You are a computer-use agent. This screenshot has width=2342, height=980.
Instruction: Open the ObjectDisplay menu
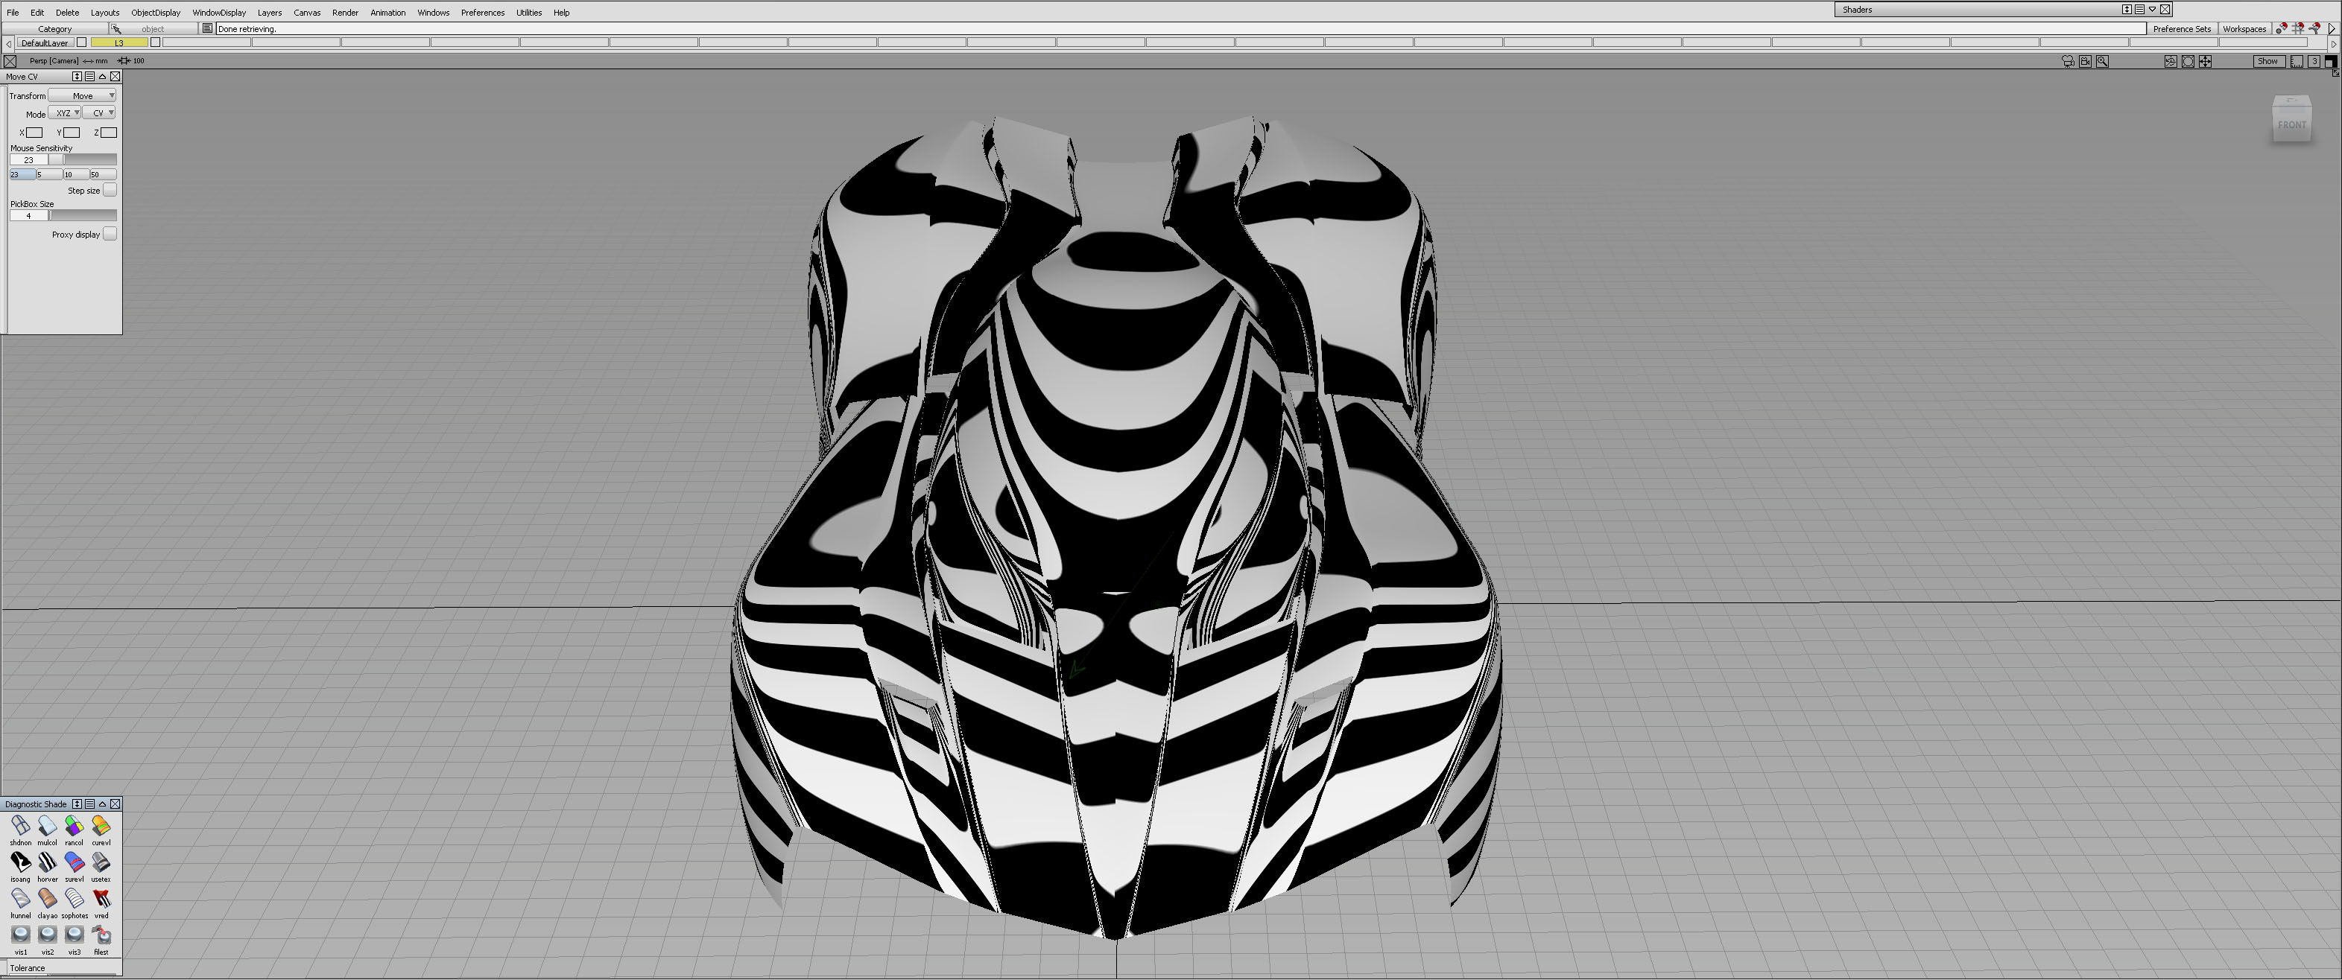click(x=156, y=13)
